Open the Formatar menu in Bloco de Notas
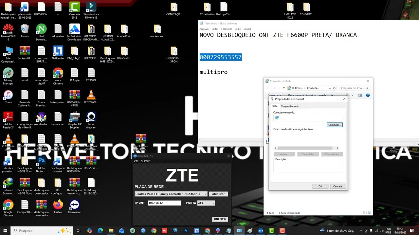This screenshot has height=235, width=419. tap(227, 29)
